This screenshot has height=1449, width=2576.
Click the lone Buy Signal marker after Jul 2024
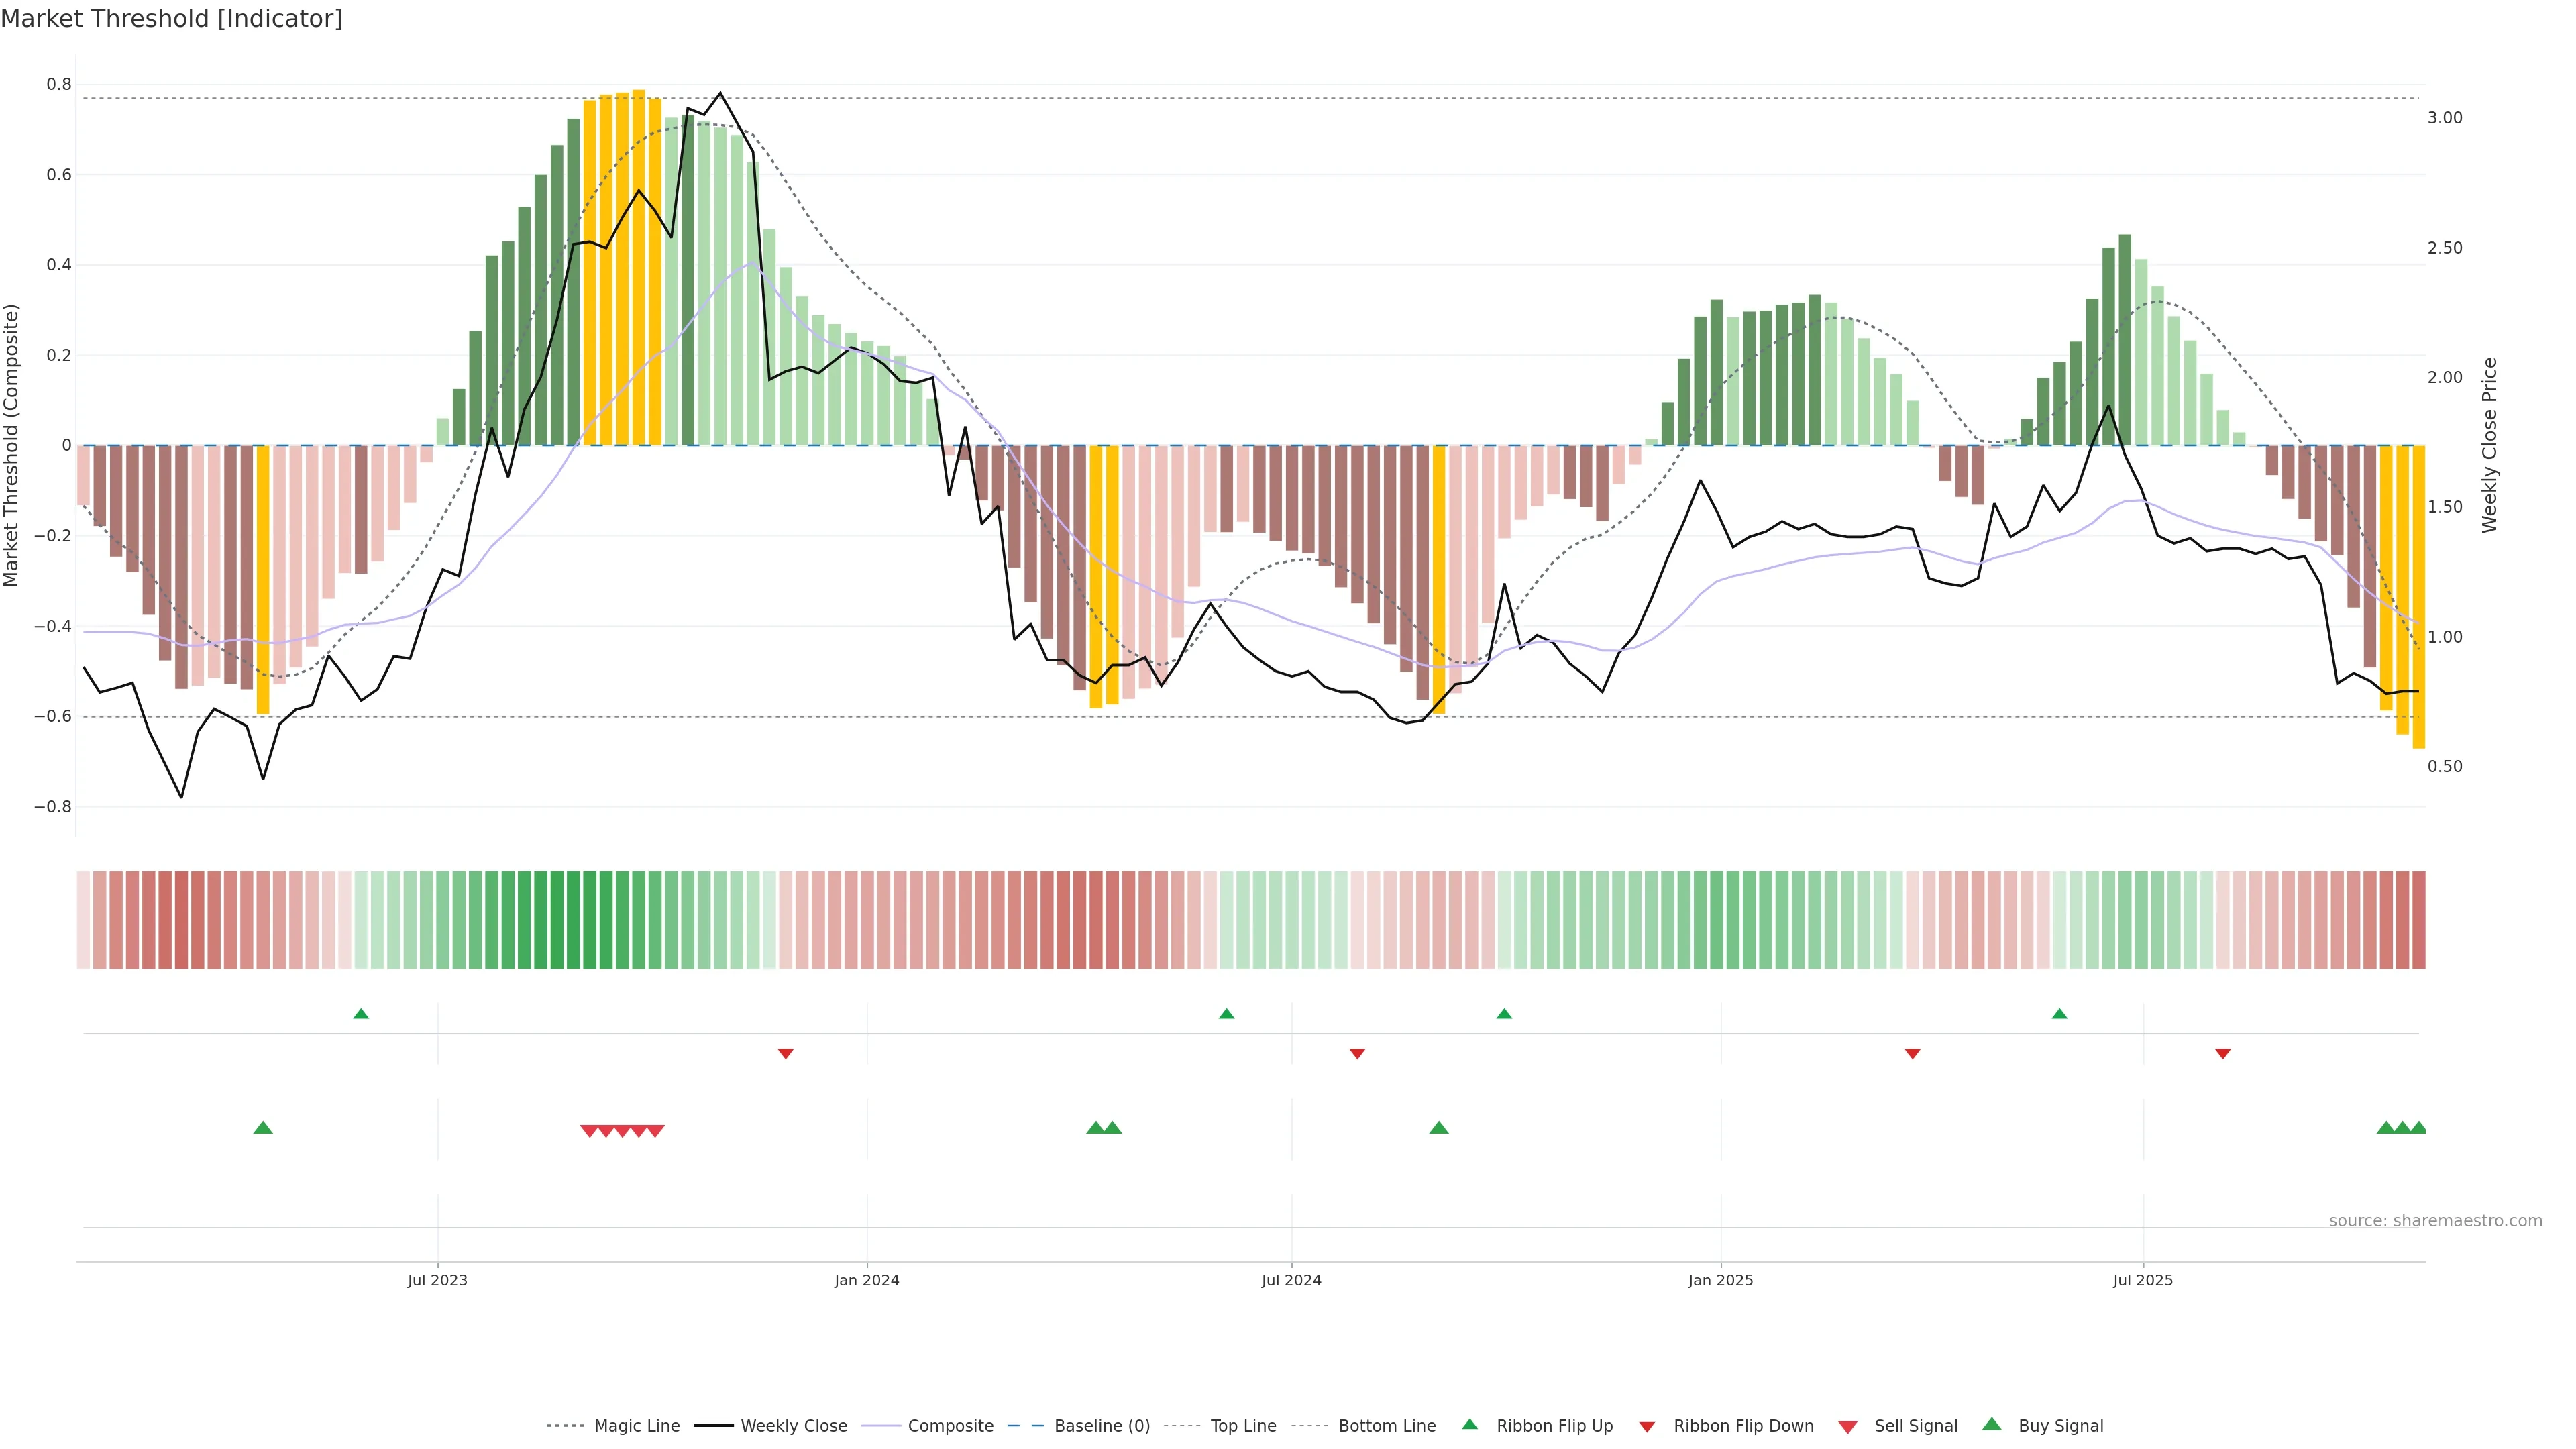[1439, 1128]
